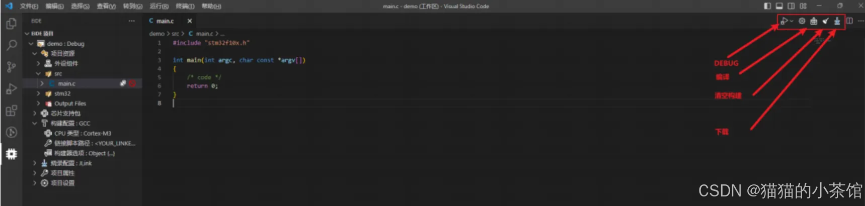Open the dropdown arrow beside debug run icon
This screenshot has width=865, height=206.
(x=792, y=21)
